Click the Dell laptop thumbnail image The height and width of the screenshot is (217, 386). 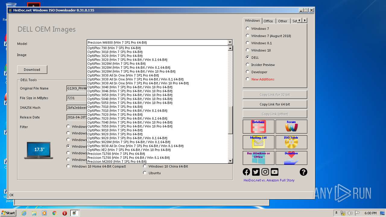pos(39,150)
